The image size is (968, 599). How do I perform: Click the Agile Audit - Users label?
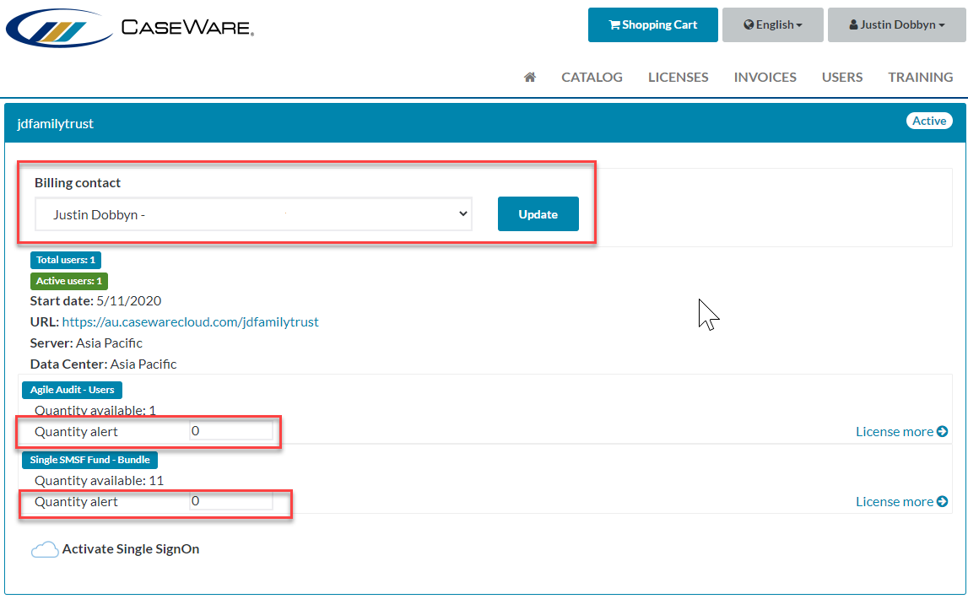pyautogui.click(x=73, y=390)
